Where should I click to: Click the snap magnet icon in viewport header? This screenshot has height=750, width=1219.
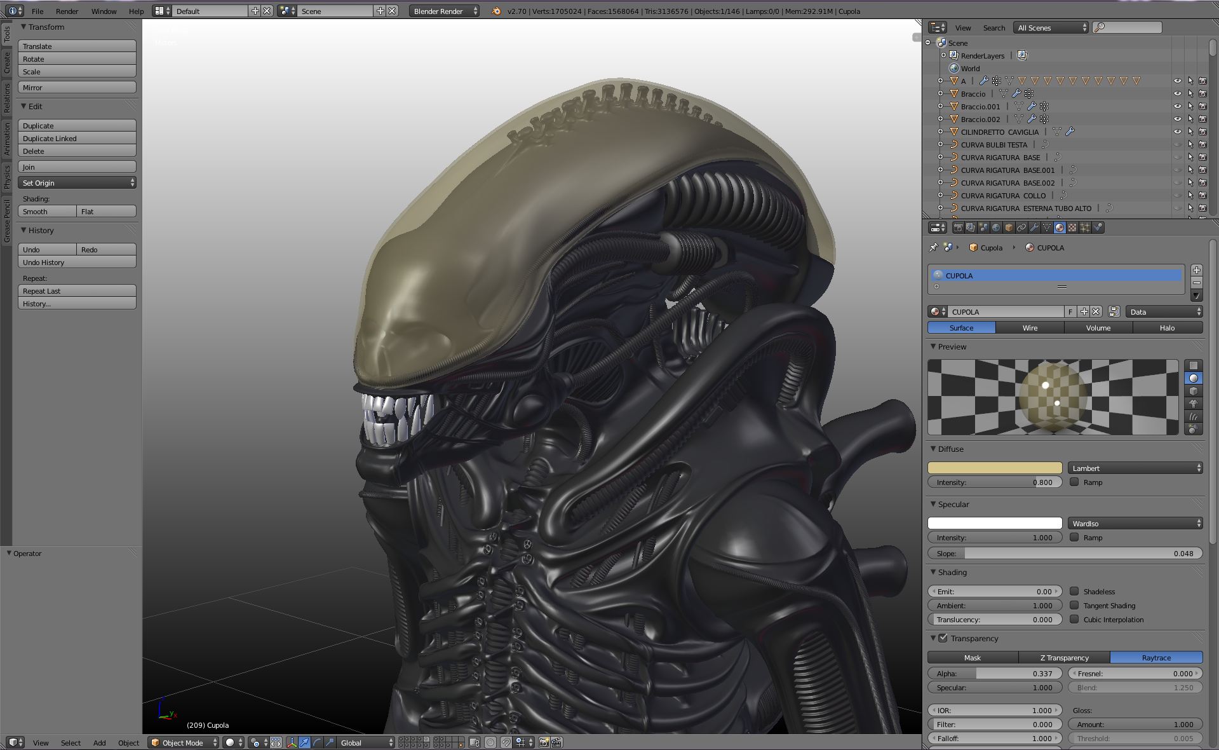506,742
